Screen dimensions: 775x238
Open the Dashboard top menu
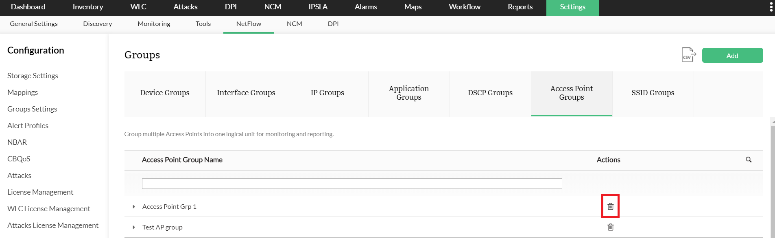pos(28,7)
